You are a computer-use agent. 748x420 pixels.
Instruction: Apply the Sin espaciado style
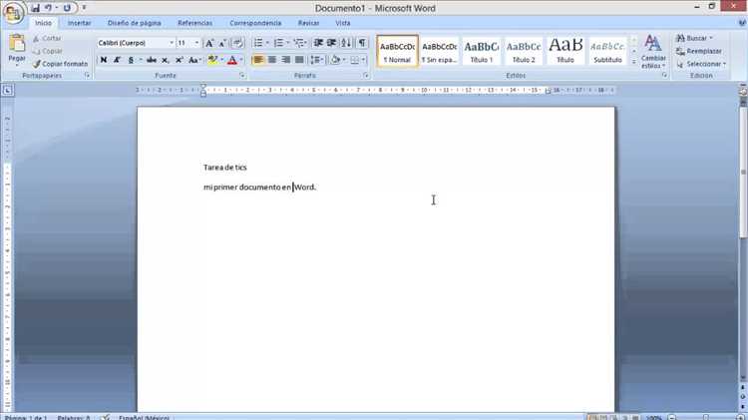click(x=440, y=51)
